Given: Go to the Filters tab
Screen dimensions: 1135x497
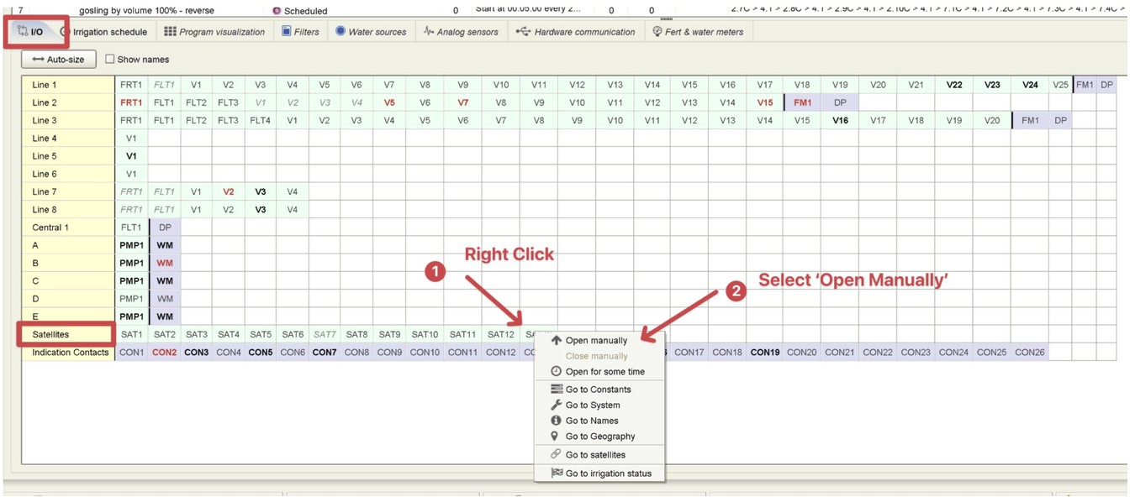Looking at the screenshot, I should click(300, 32).
